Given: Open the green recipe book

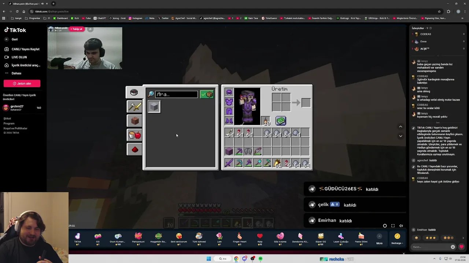Looking at the screenshot, I should point(281,121).
